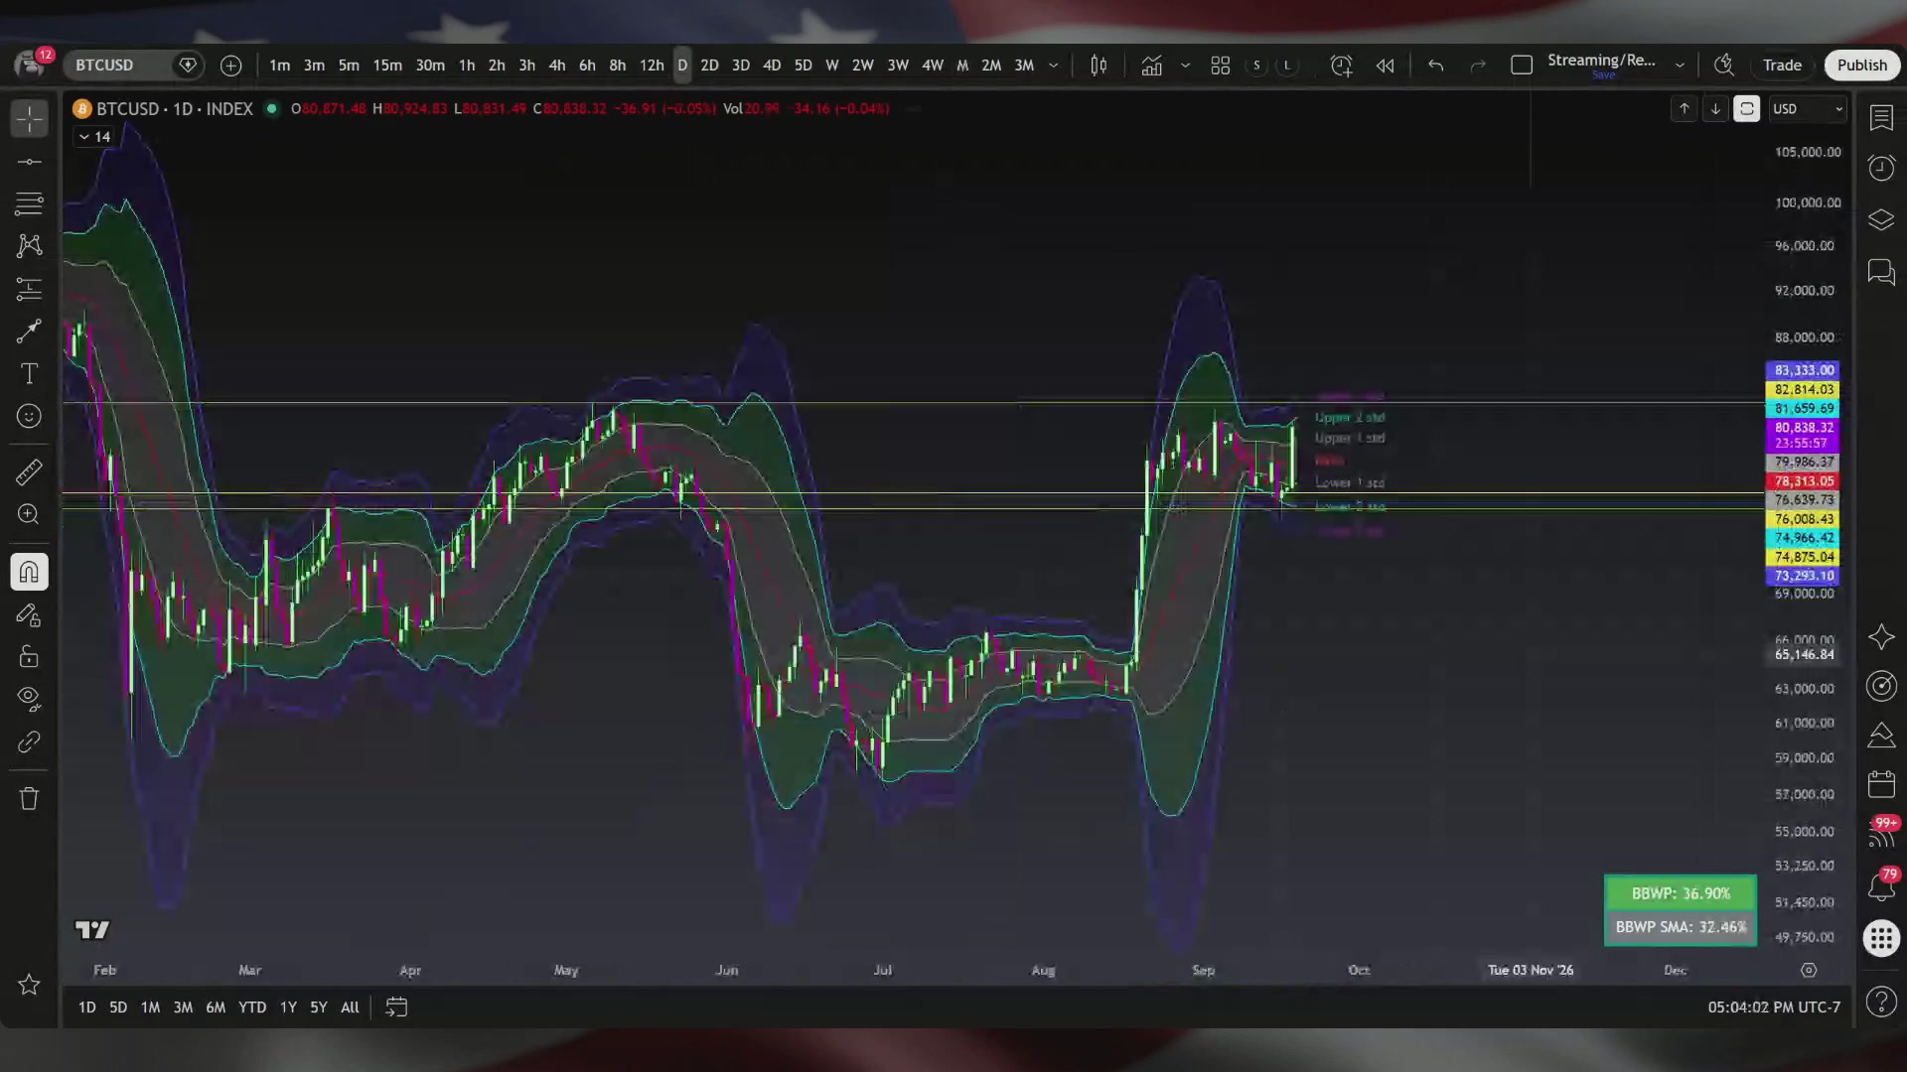Screen dimensions: 1907x1072
Task: Open the chat messages panel
Action: [x=1881, y=272]
